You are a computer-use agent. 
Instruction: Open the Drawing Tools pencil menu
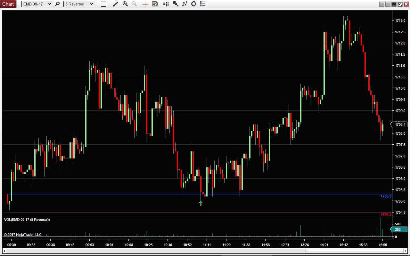click(115, 4)
